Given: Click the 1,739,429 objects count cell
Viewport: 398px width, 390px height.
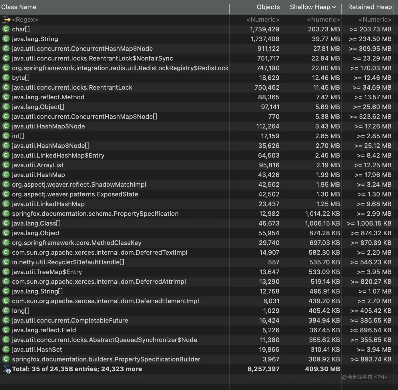Looking at the screenshot, I should coord(265,29).
